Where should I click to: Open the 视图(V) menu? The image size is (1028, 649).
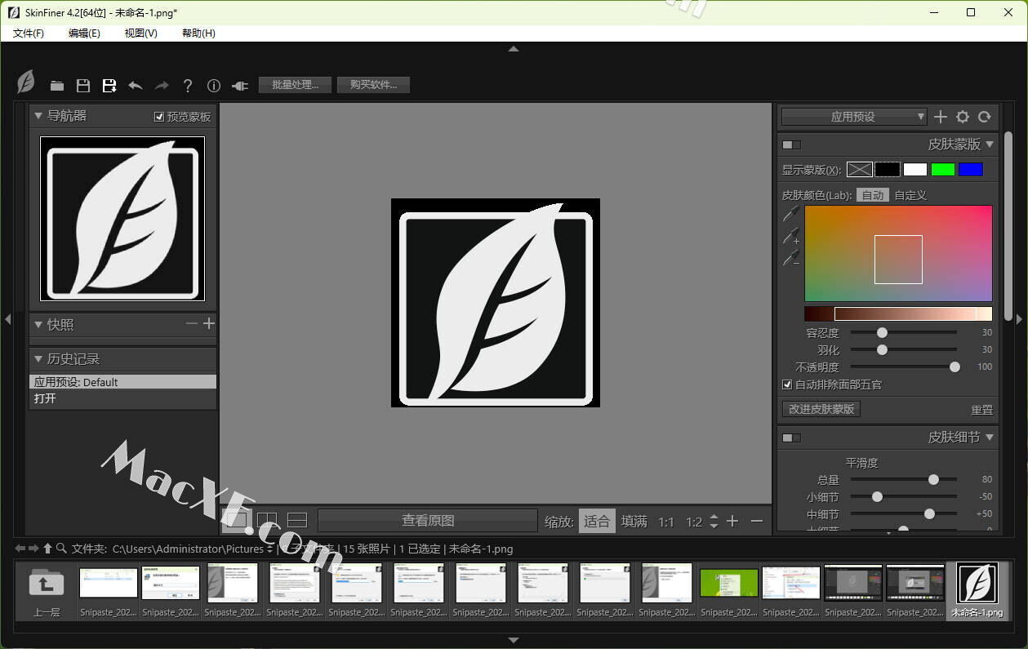coord(140,33)
